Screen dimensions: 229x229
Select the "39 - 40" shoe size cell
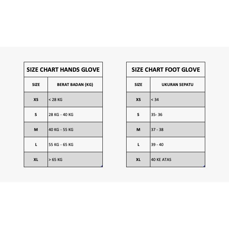point(177,144)
